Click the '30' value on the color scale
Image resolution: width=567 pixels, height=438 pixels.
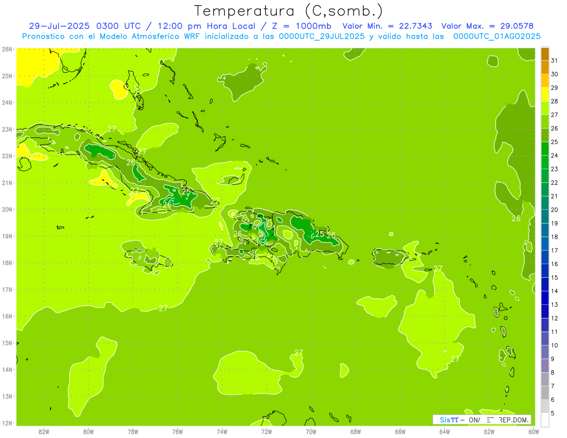[554, 74]
